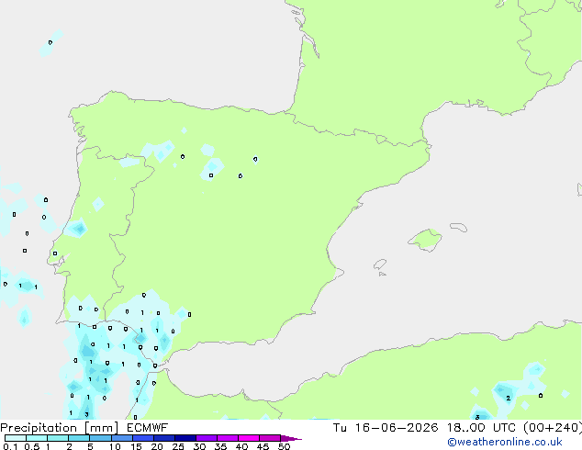The width and height of the screenshot is (582, 450).
Task: Click the '45' legend scale label
Action: [263, 446]
